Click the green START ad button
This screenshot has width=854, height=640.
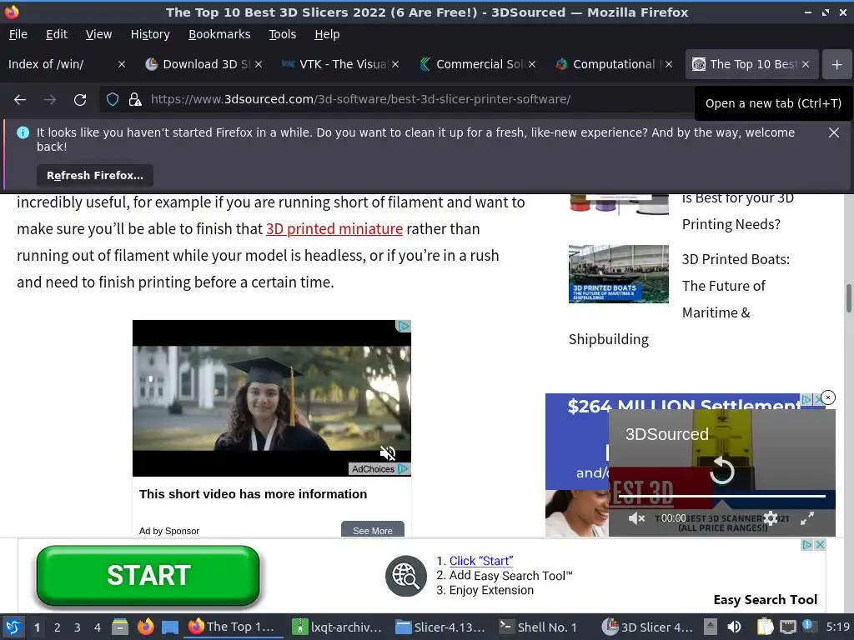pyautogui.click(x=148, y=576)
